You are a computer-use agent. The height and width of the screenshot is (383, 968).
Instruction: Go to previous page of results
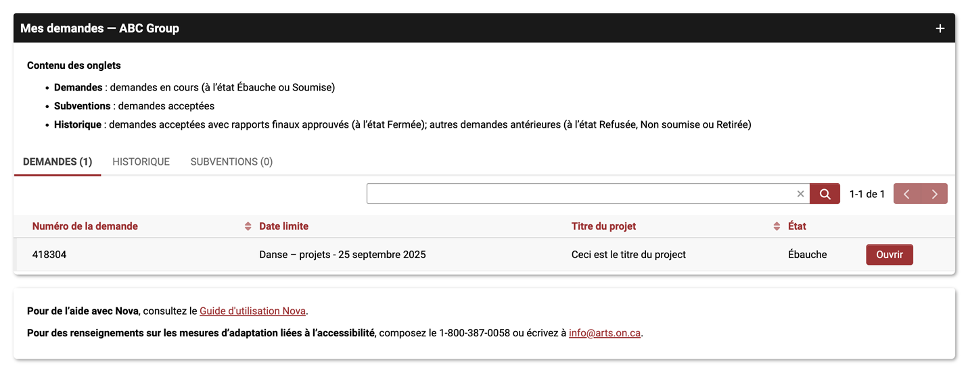(x=907, y=194)
